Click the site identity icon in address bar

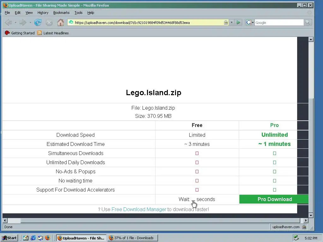pos(71,22)
